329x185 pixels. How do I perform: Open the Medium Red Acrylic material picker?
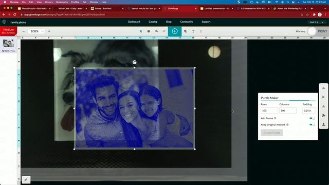coord(9,31)
